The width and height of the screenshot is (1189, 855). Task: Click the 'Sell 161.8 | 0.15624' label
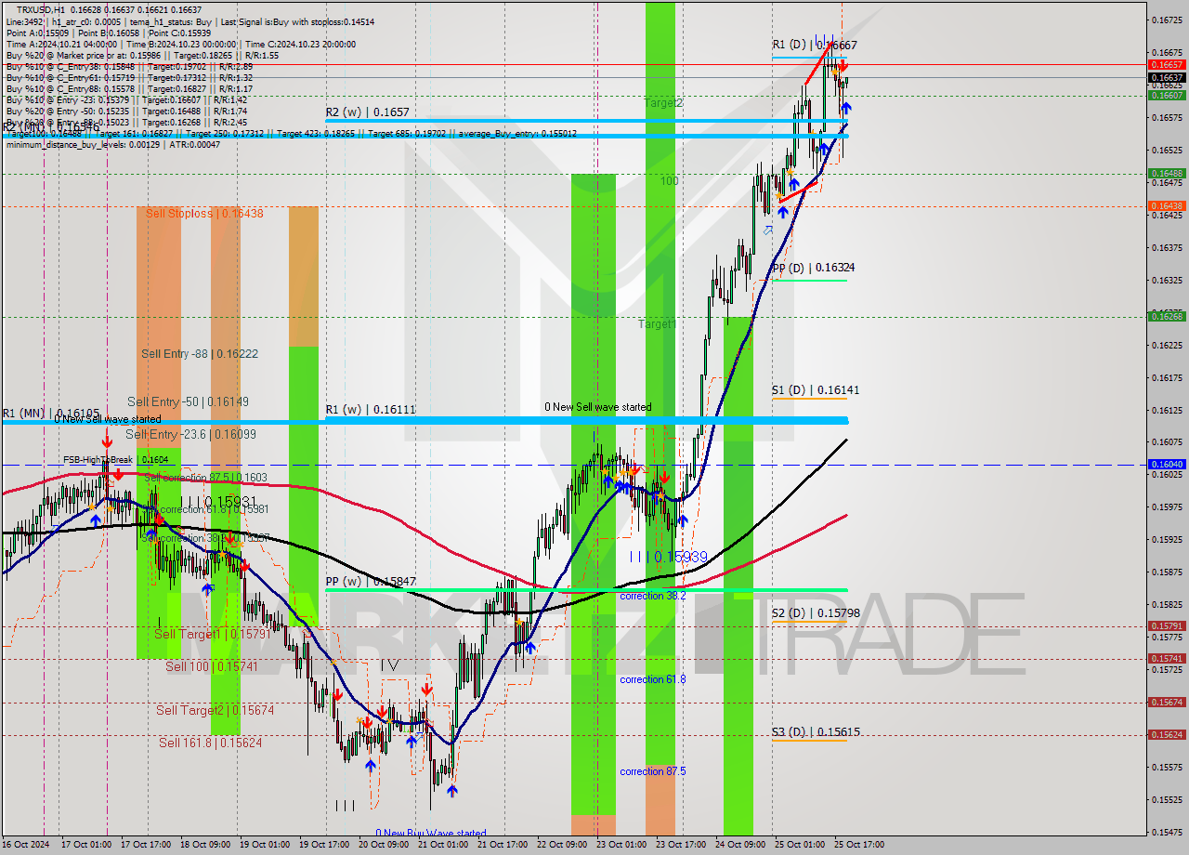tap(210, 743)
